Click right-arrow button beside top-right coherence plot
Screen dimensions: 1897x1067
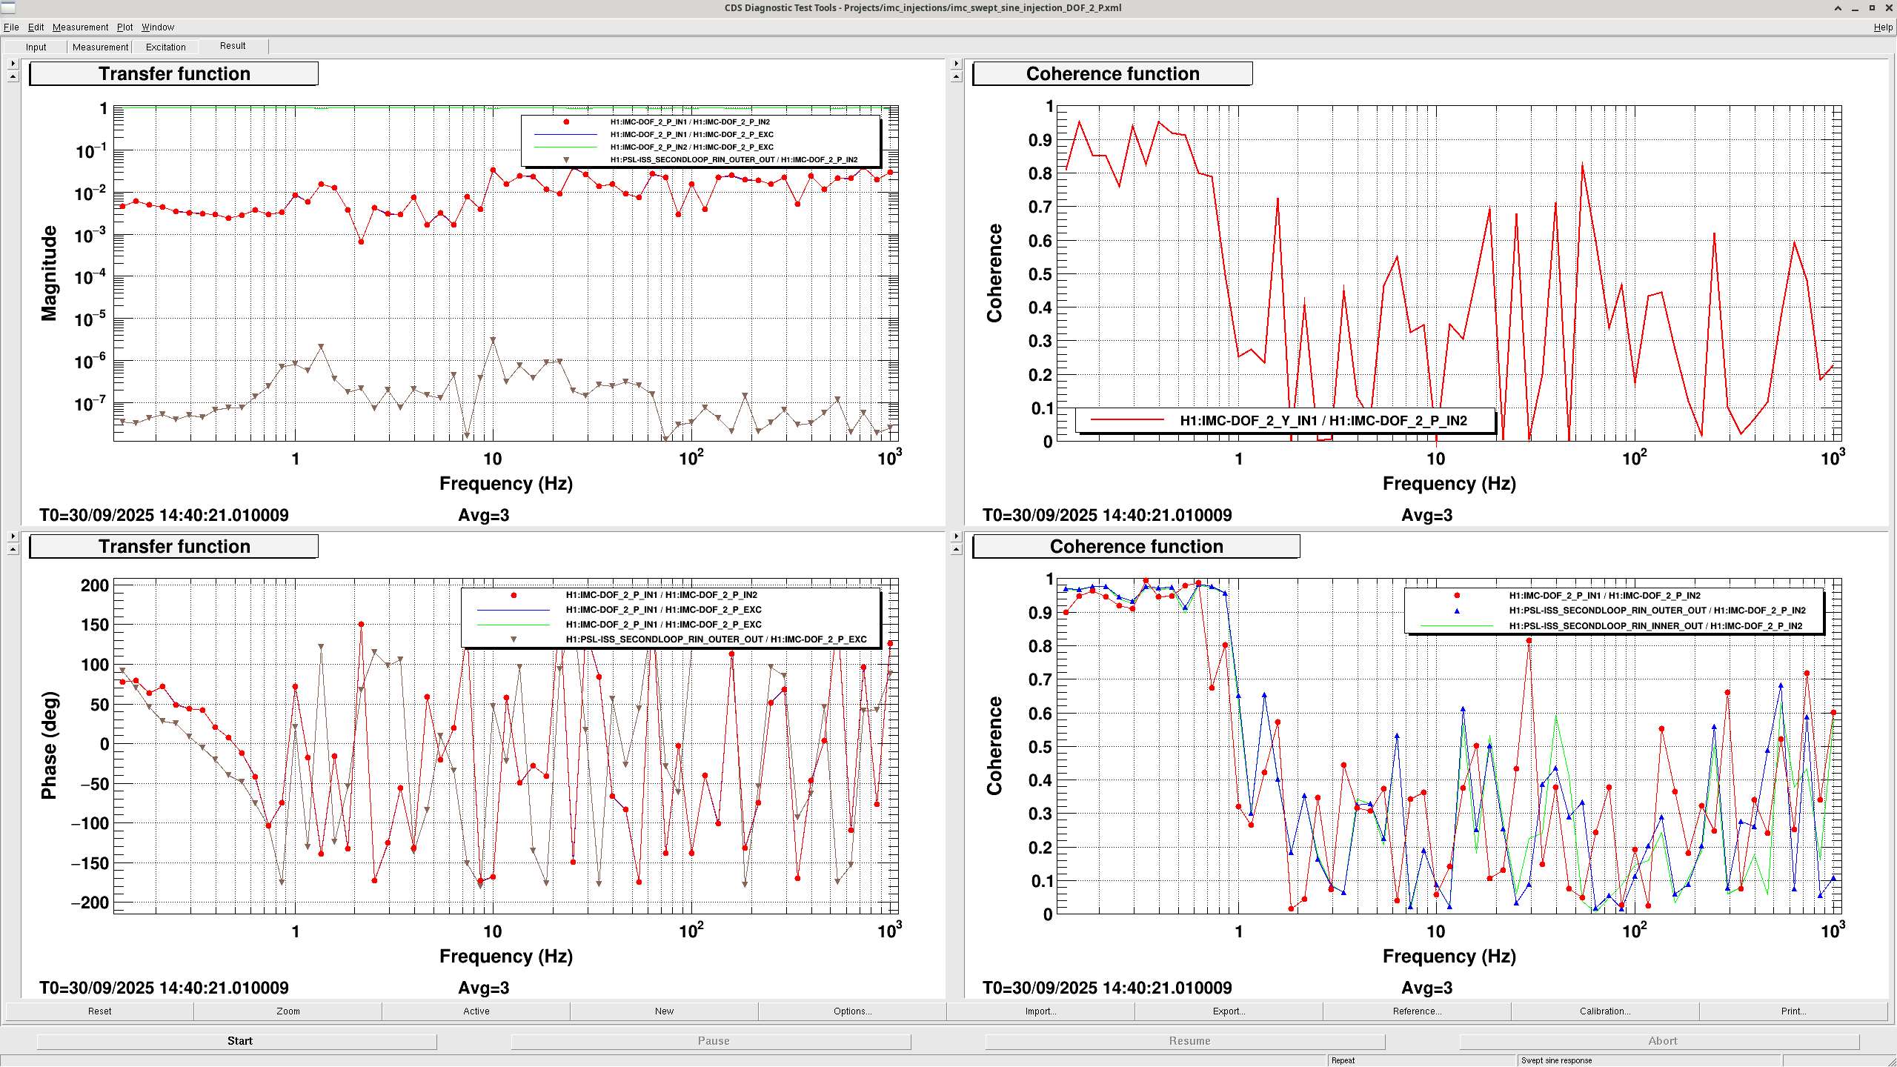956,64
